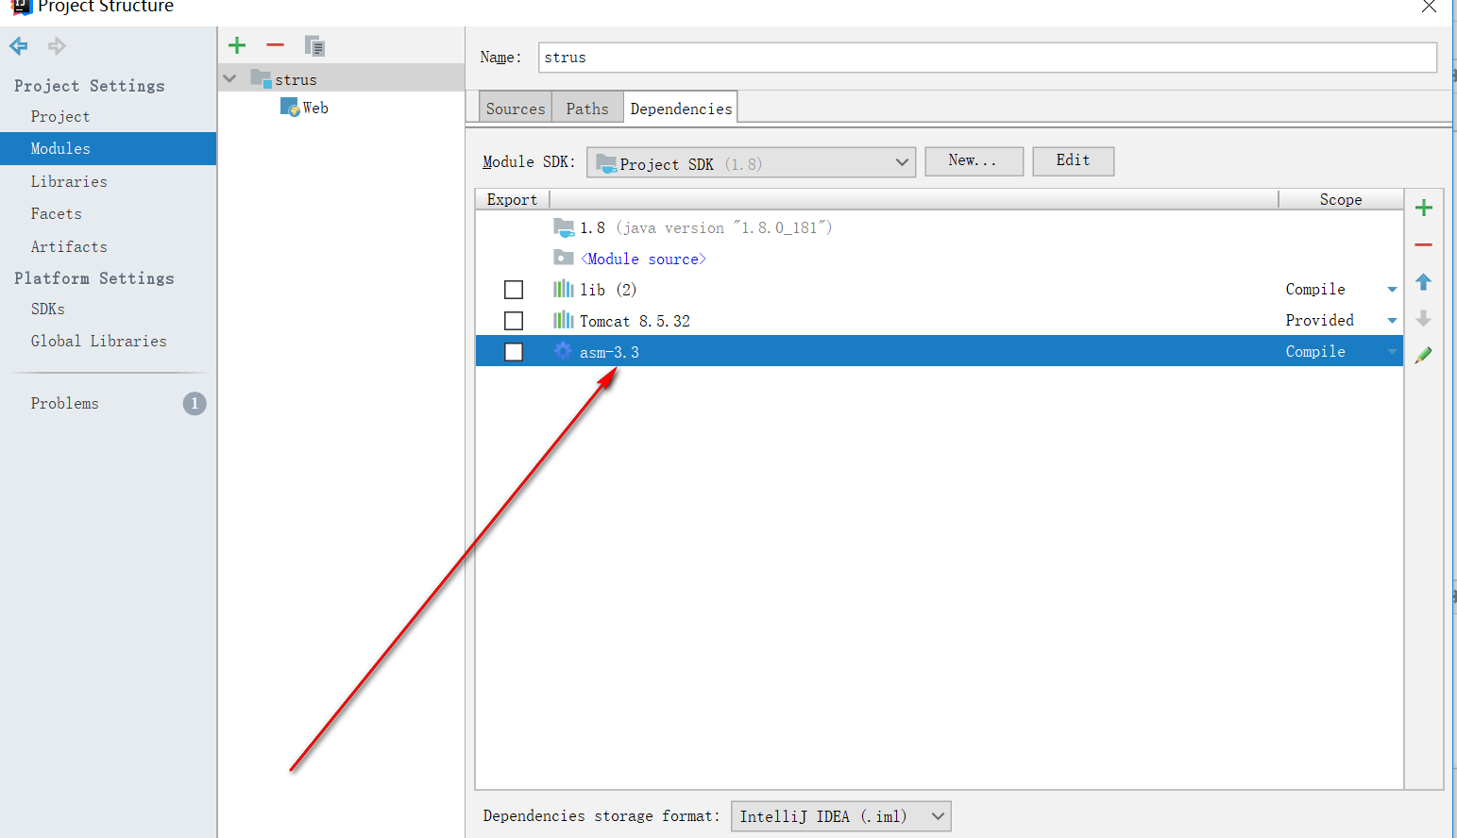Select Libraries in the Project Settings sidebar
The width and height of the screenshot is (1457, 838).
click(68, 180)
